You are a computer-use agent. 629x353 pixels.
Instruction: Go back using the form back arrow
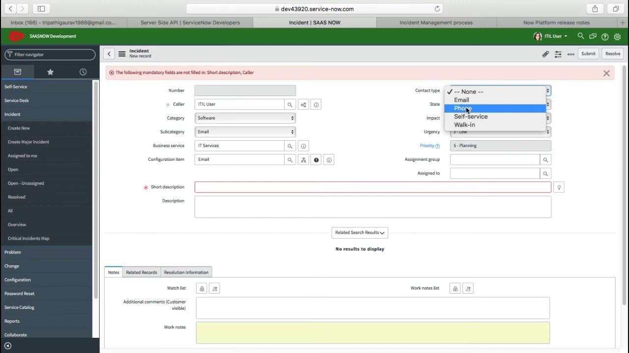point(109,54)
